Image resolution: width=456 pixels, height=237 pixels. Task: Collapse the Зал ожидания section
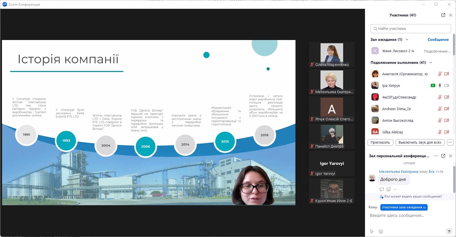(x=407, y=39)
